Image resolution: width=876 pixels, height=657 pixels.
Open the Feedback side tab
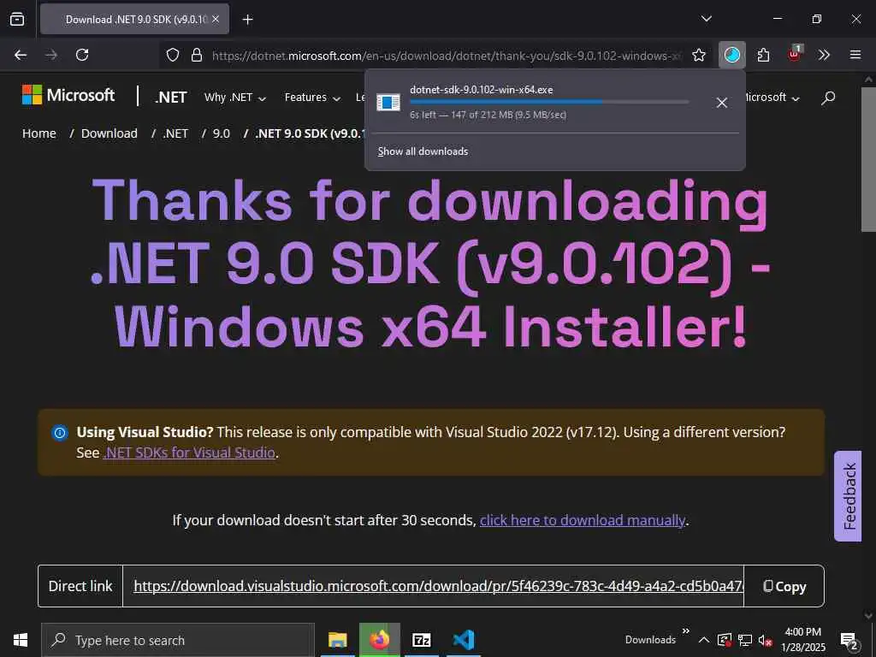(x=848, y=496)
